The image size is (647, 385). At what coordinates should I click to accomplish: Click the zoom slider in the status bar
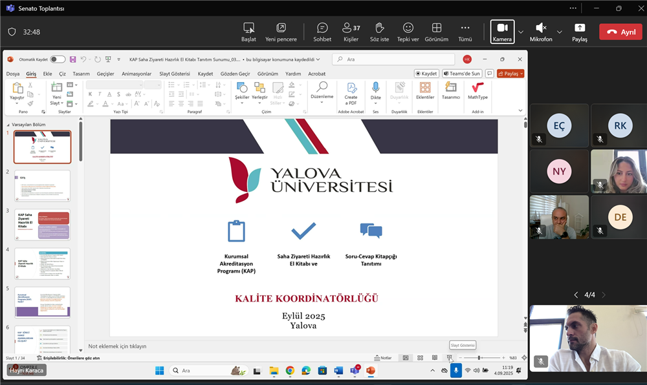pos(481,358)
